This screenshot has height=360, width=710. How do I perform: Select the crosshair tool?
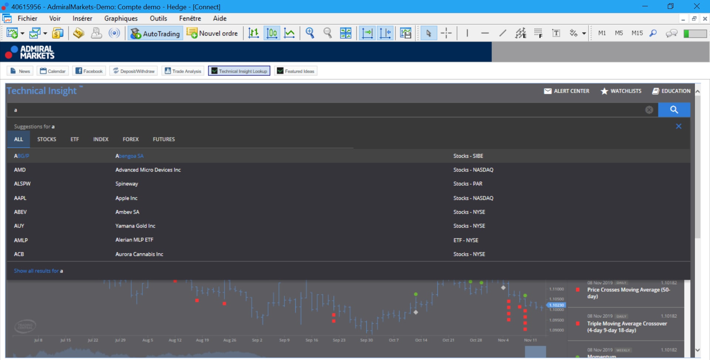tap(447, 33)
